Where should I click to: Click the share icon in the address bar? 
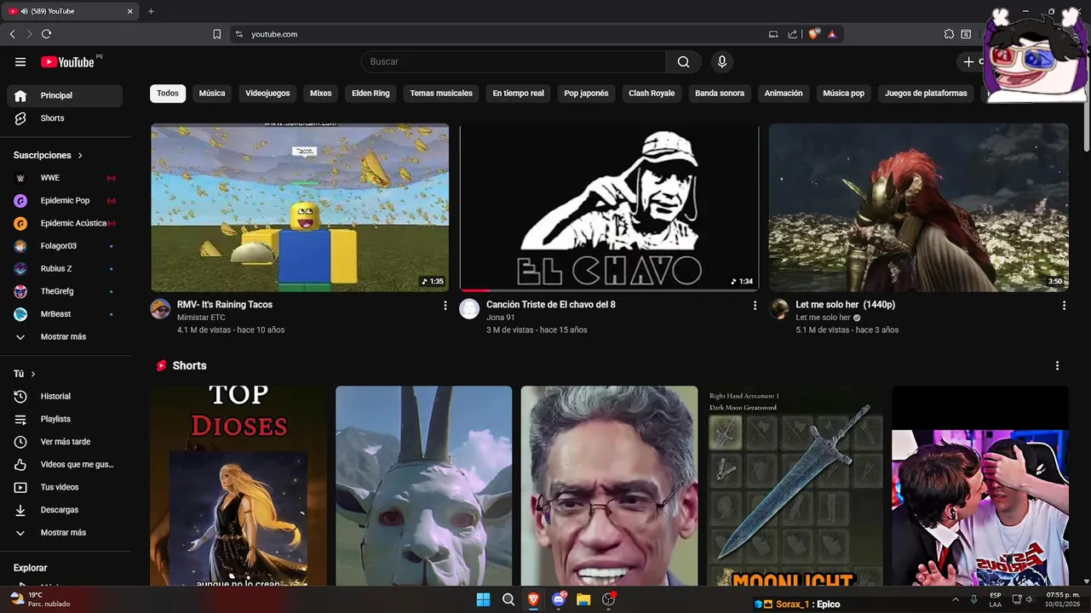pyautogui.click(x=793, y=34)
